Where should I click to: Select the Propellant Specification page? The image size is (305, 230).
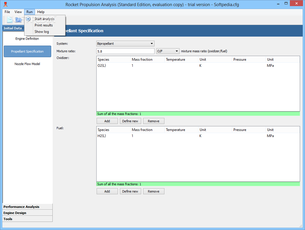[27, 51]
